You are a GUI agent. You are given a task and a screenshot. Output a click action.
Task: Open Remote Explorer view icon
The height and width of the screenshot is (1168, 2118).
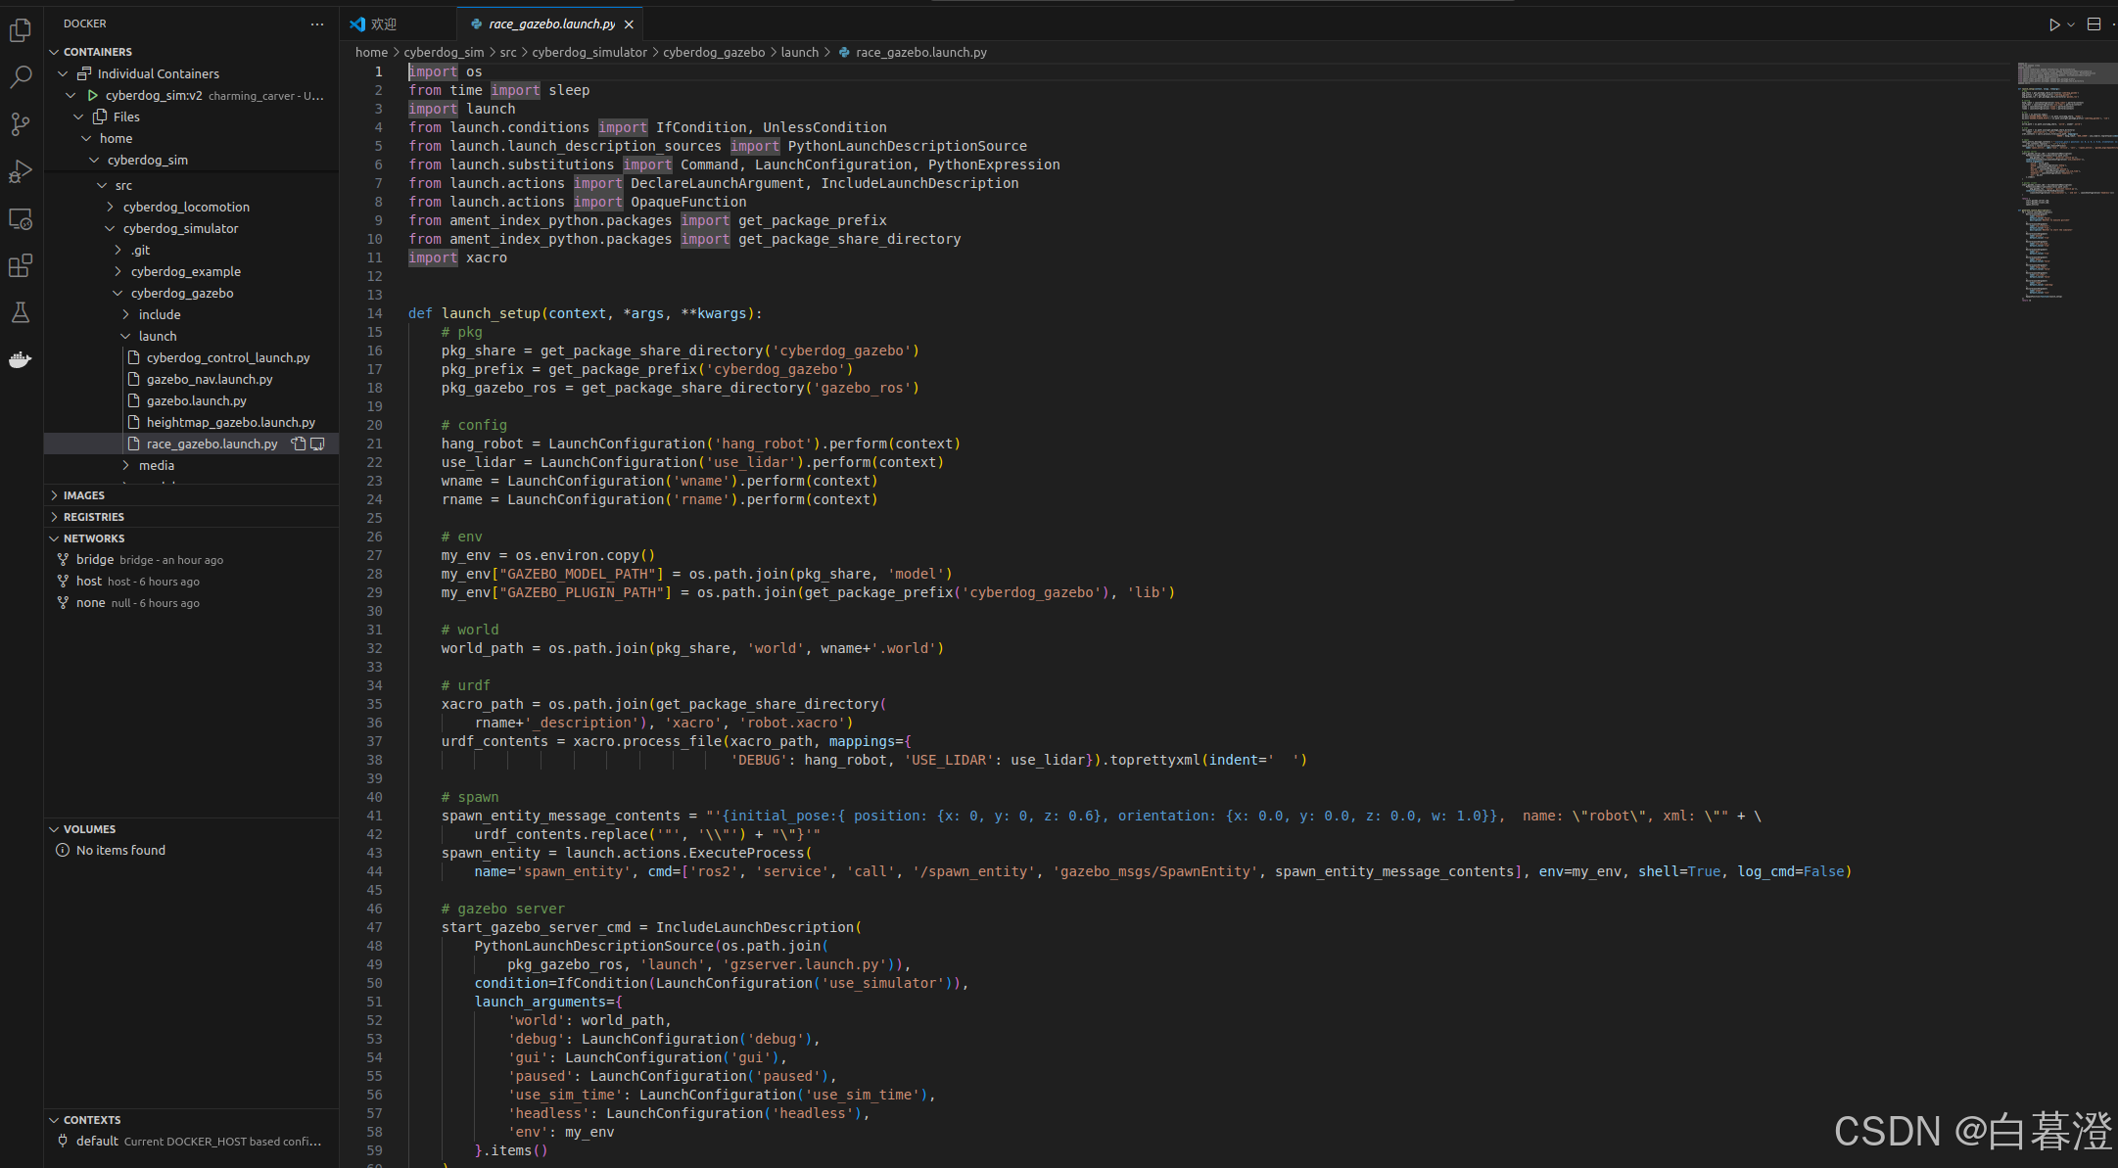point(21,219)
